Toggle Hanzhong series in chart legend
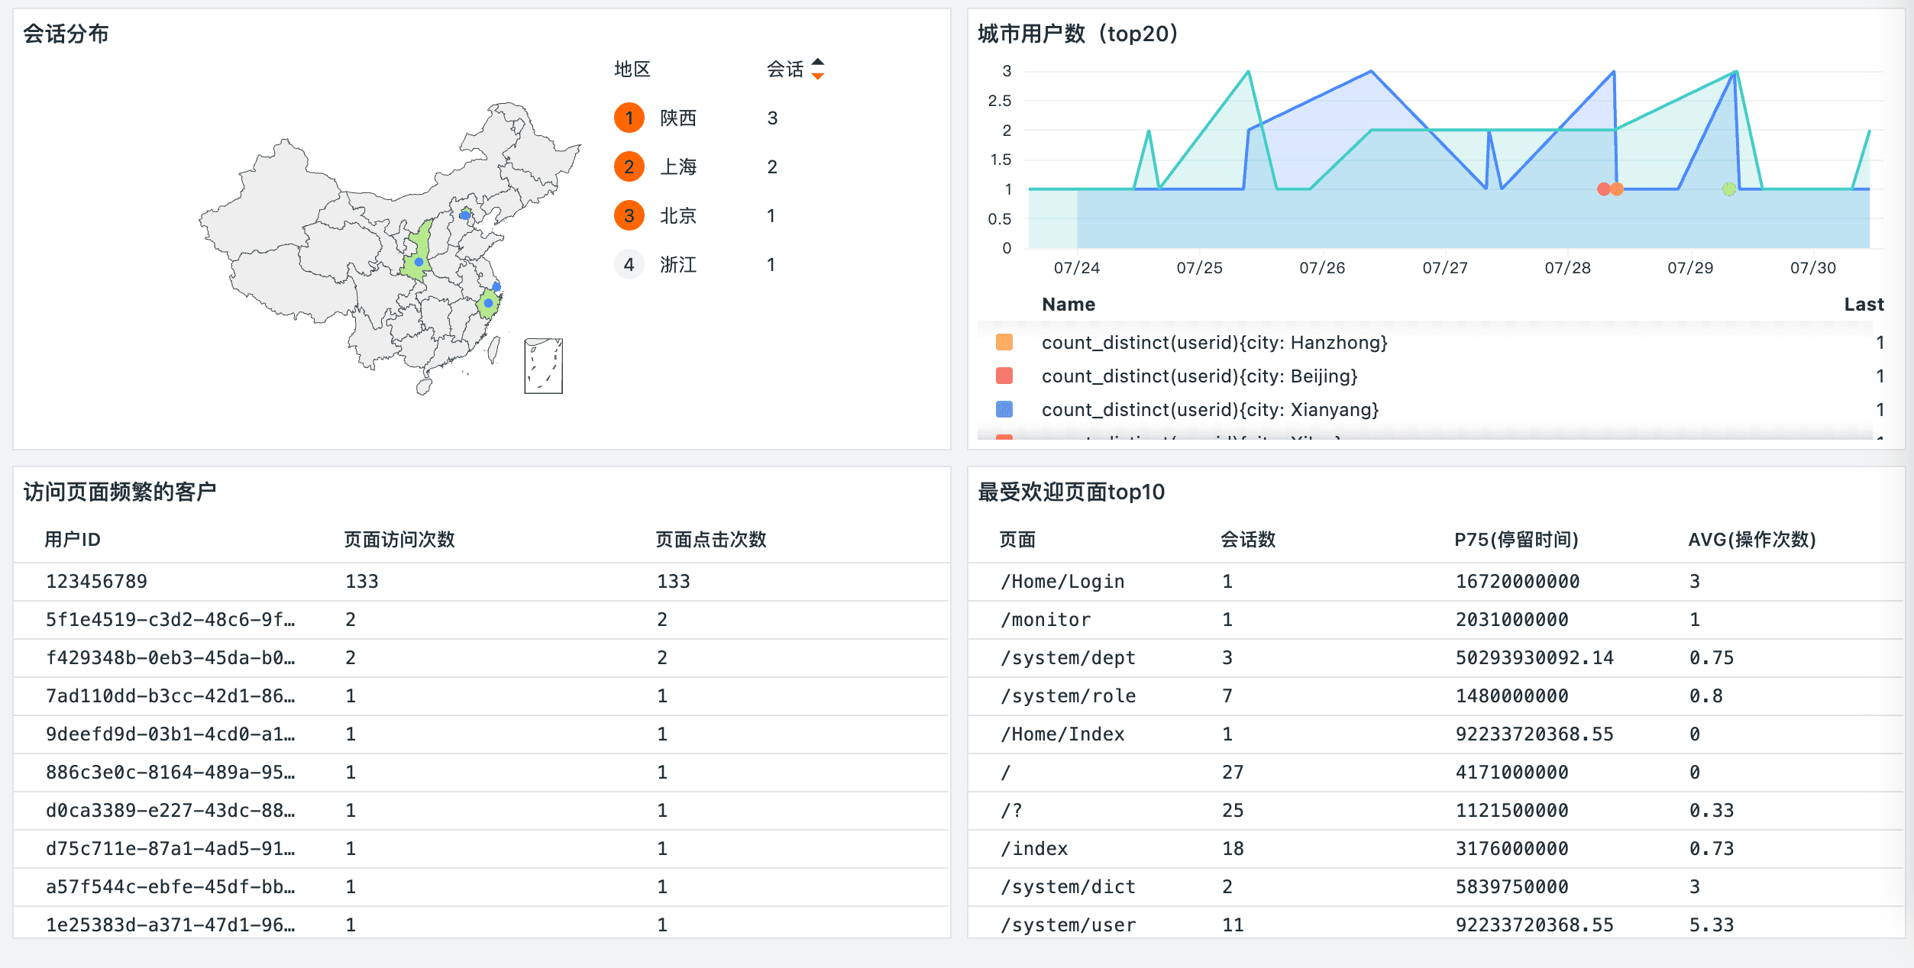The image size is (1914, 968). click(x=1214, y=343)
